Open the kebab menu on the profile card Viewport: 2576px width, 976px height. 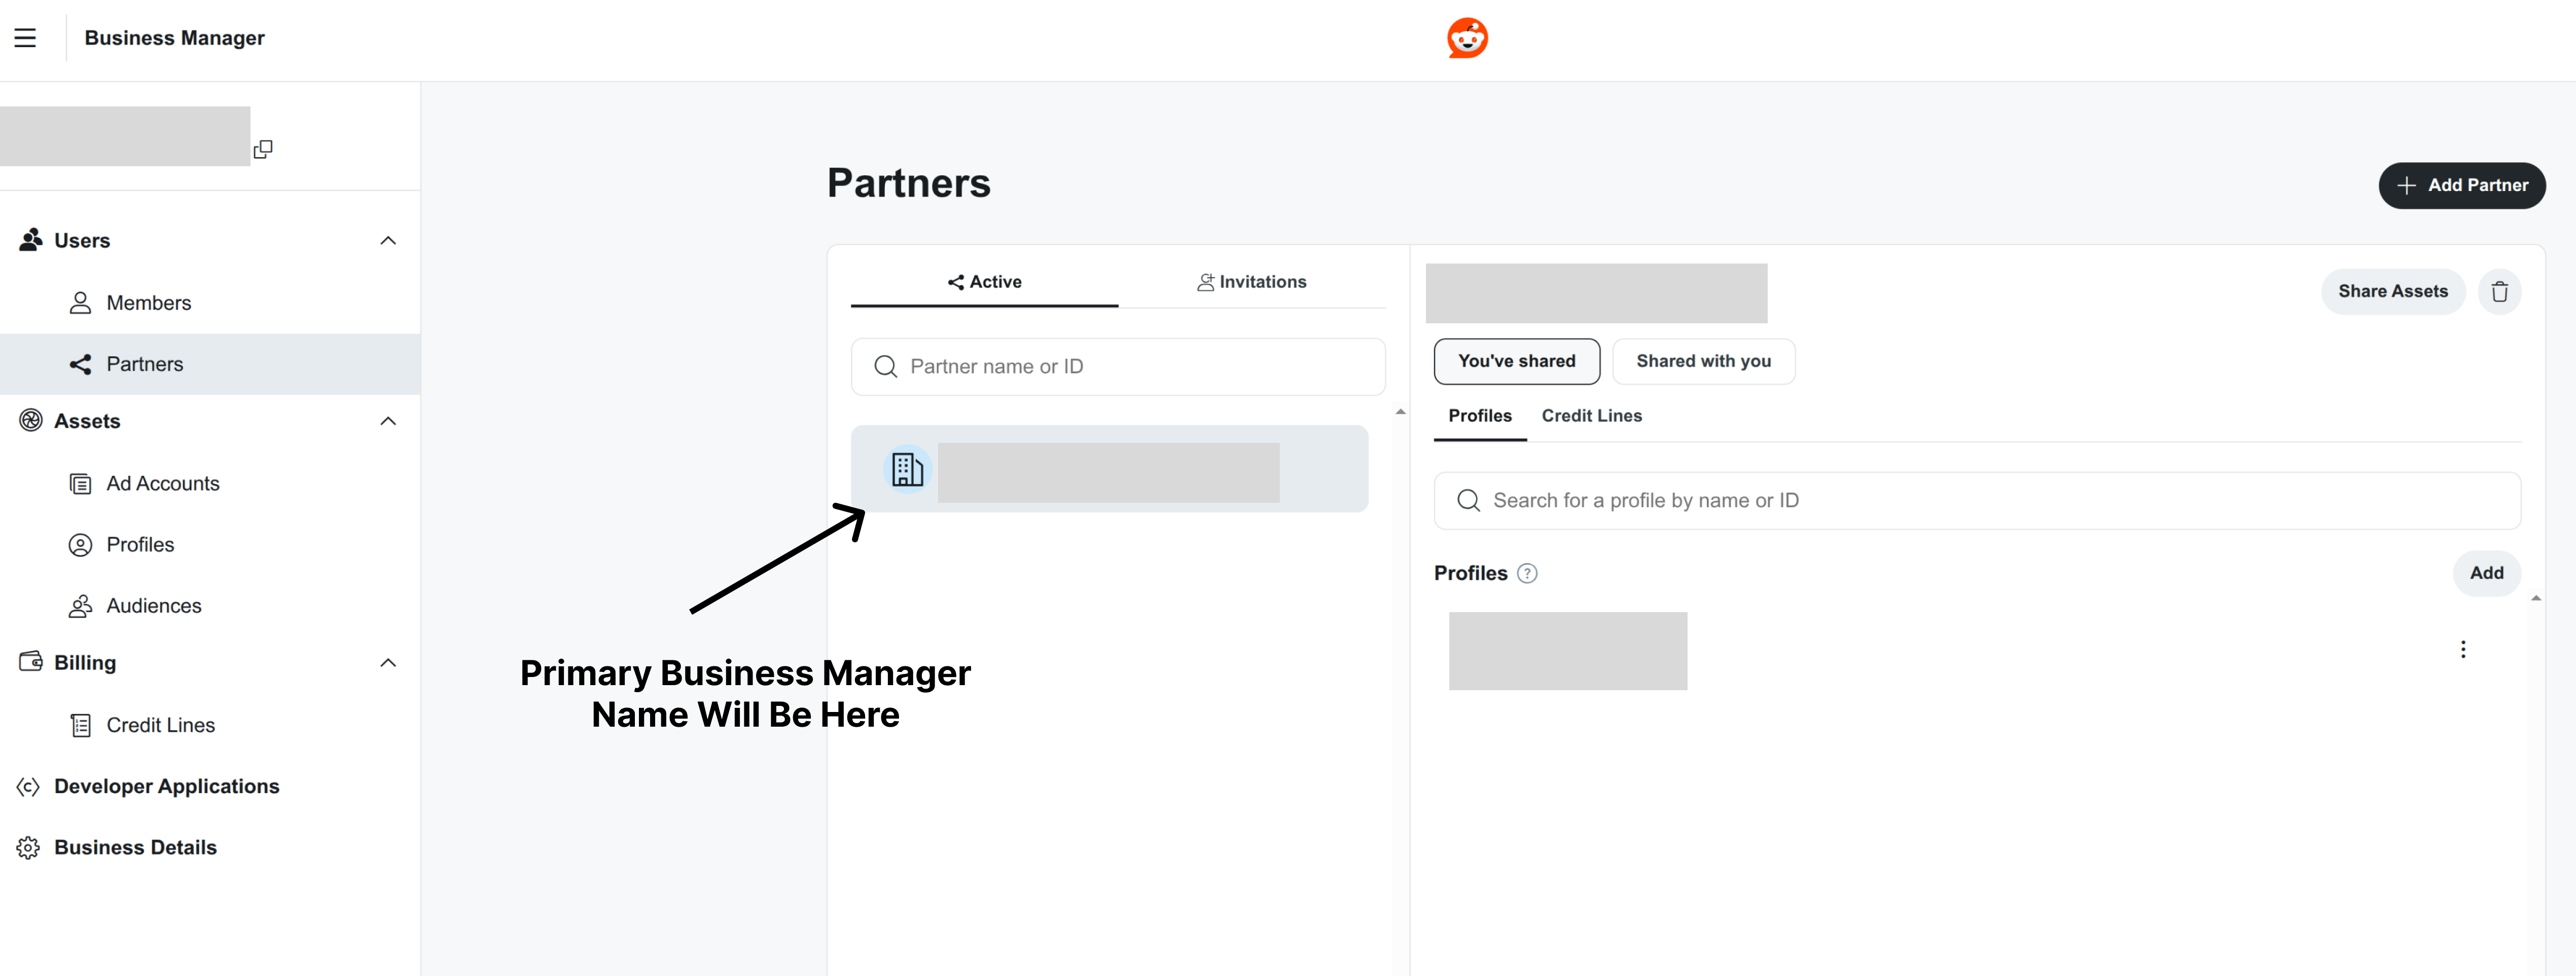[x=2464, y=648]
